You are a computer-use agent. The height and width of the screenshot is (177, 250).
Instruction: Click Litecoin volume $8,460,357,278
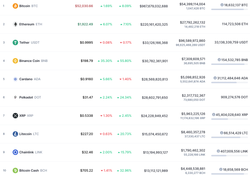[193, 132]
